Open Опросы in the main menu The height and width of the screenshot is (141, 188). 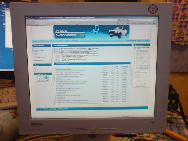coord(36,56)
